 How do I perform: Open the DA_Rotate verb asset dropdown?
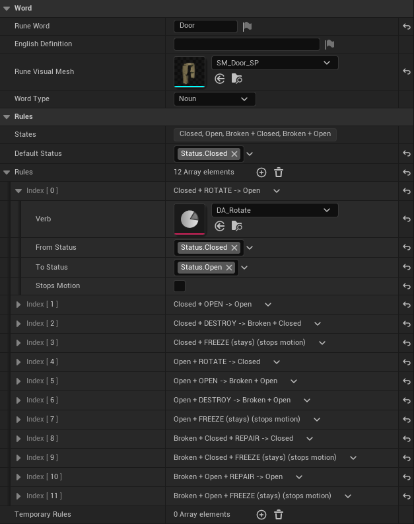point(275,210)
